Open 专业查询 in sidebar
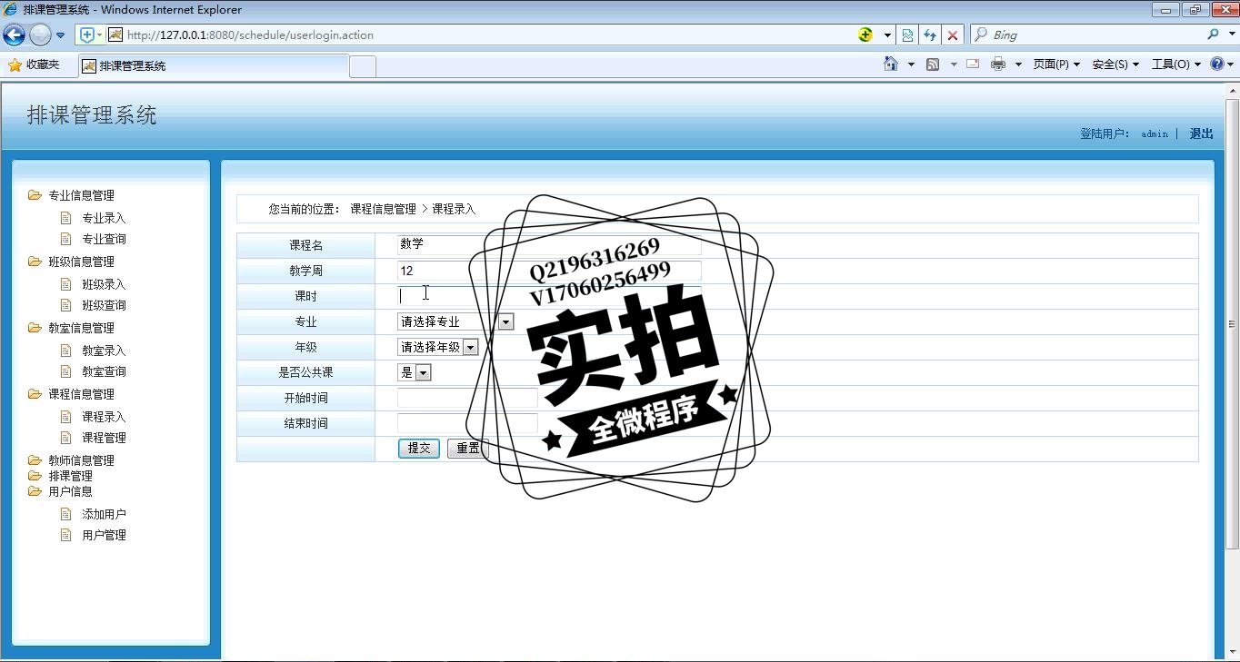Viewport: 1240px width, 662px height. 104,239
